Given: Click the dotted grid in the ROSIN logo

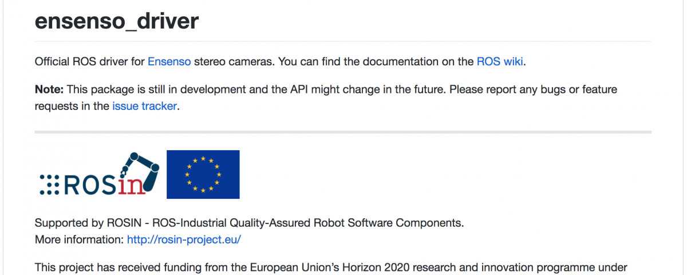Looking at the screenshot, I should coord(50,184).
